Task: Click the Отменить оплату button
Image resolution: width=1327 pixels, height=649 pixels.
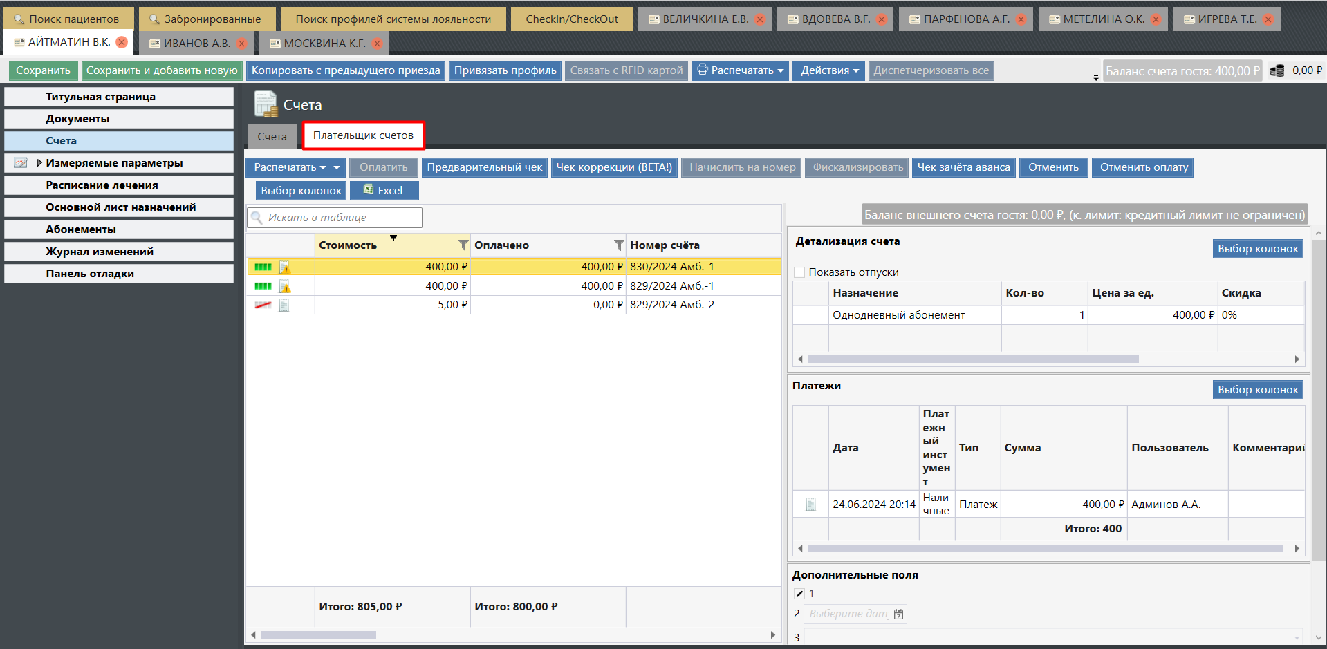Action: click(1143, 167)
